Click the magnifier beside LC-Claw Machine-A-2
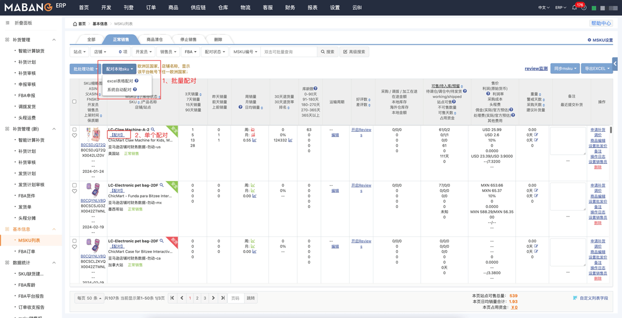 pyautogui.click(x=153, y=130)
